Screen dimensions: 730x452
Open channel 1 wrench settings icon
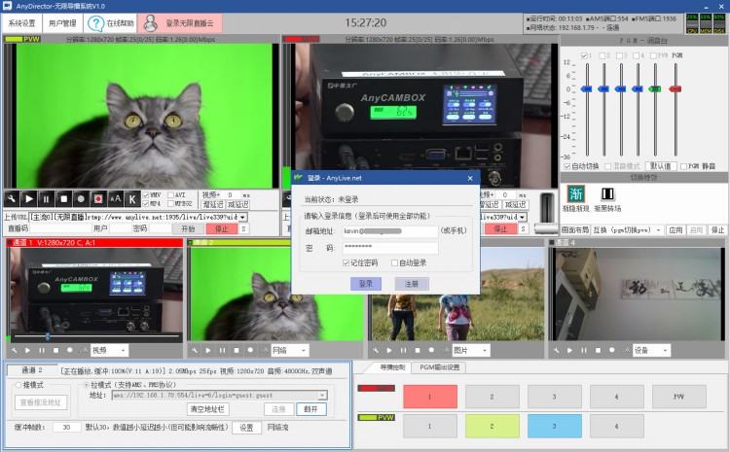pyautogui.click(x=14, y=350)
